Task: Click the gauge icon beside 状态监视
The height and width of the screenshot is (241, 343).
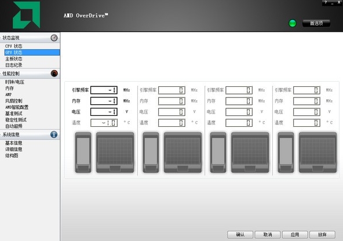Action: click(54, 38)
